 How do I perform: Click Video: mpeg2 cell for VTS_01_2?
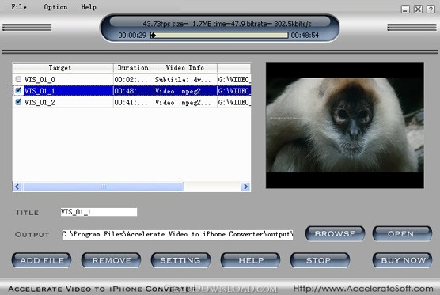pyautogui.click(x=185, y=102)
